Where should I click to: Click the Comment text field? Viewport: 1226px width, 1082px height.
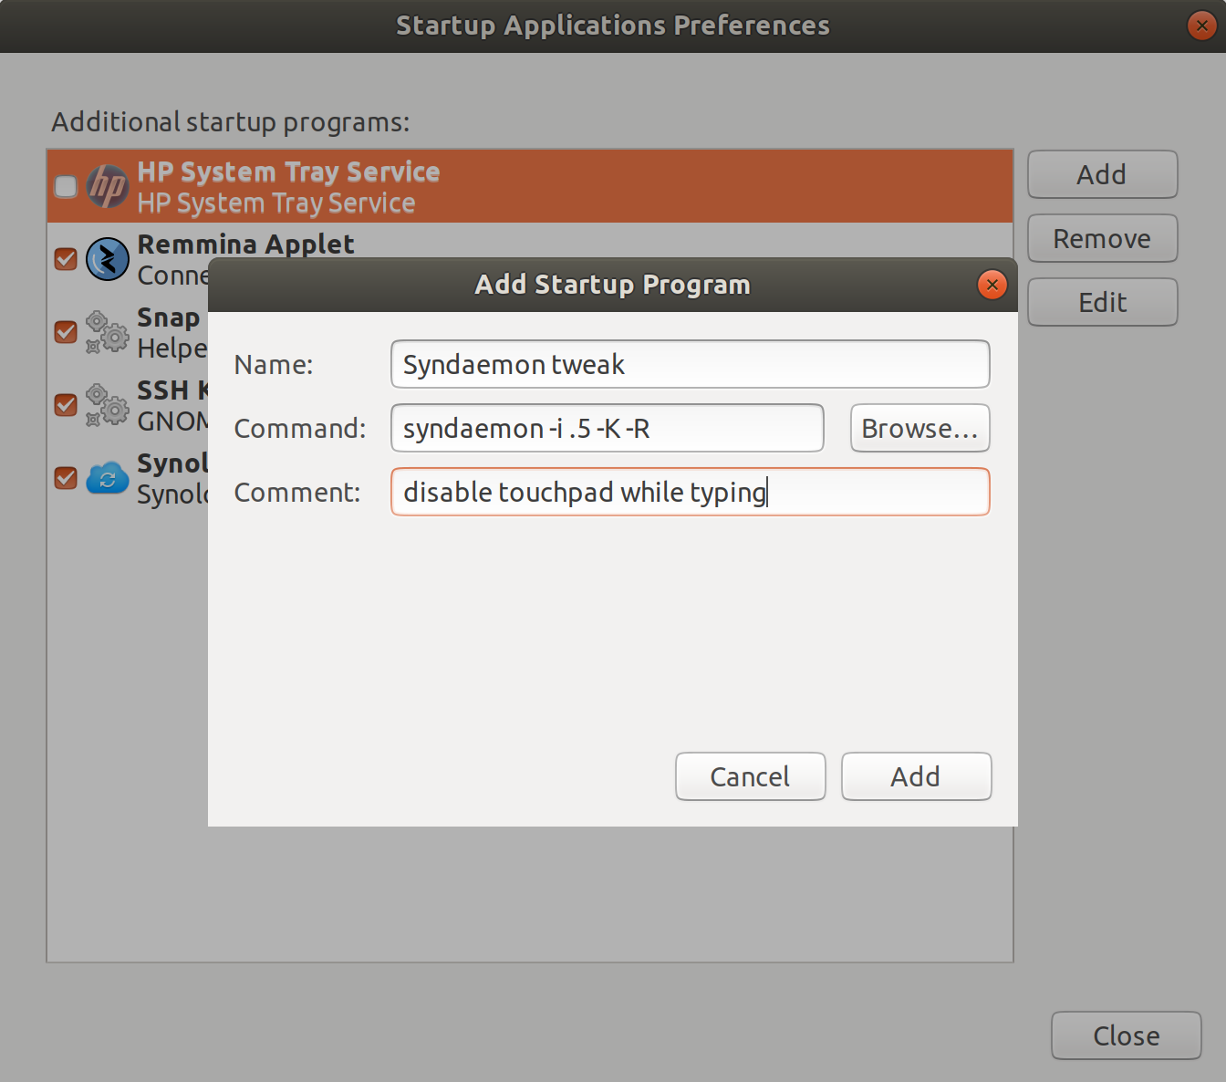pos(690,492)
